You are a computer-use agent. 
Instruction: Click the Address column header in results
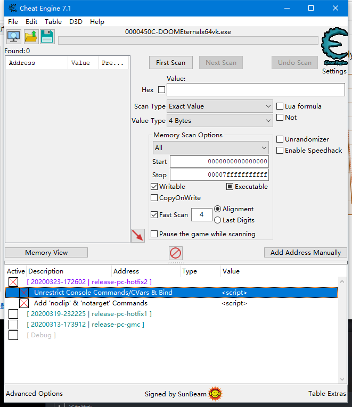coord(37,63)
